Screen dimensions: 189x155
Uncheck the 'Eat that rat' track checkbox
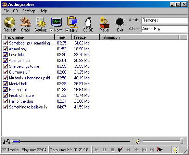coord(5,90)
